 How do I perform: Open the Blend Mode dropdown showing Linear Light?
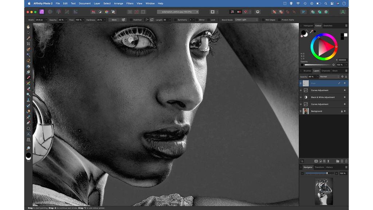pos(246,20)
